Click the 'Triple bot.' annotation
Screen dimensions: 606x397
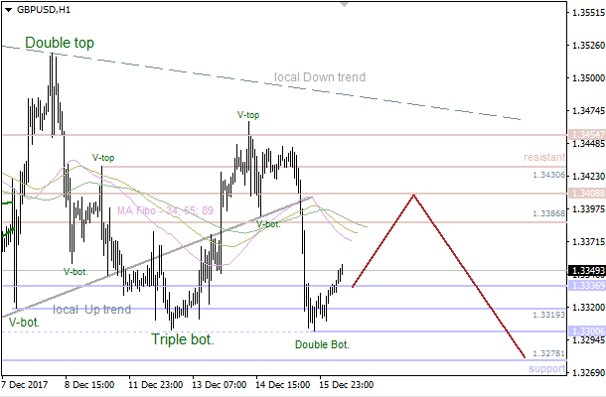183,339
